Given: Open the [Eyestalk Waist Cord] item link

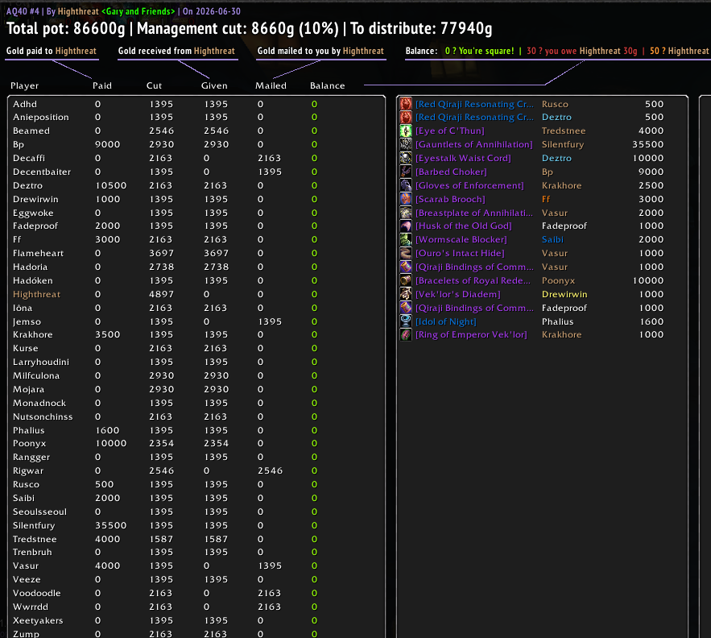Looking at the screenshot, I should pyautogui.click(x=463, y=158).
